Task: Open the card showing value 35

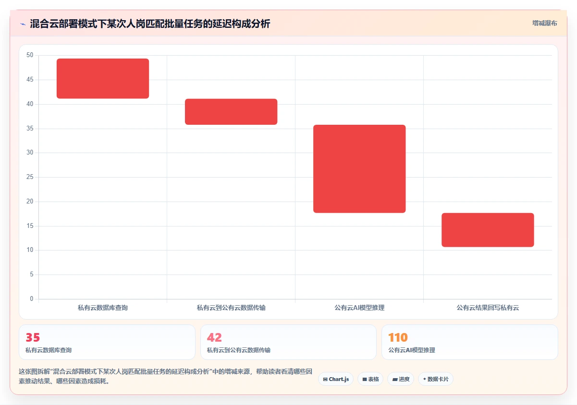Action: point(107,342)
